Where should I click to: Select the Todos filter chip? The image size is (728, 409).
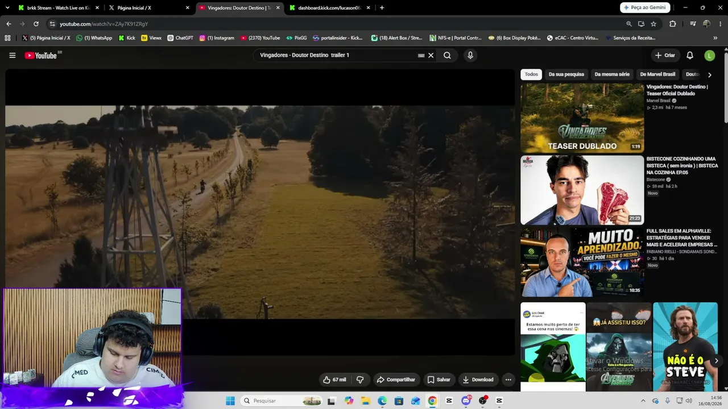[x=531, y=74]
